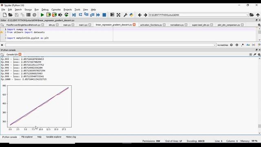
Task: Step into function debug icon
Action: (x=86, y=15)
